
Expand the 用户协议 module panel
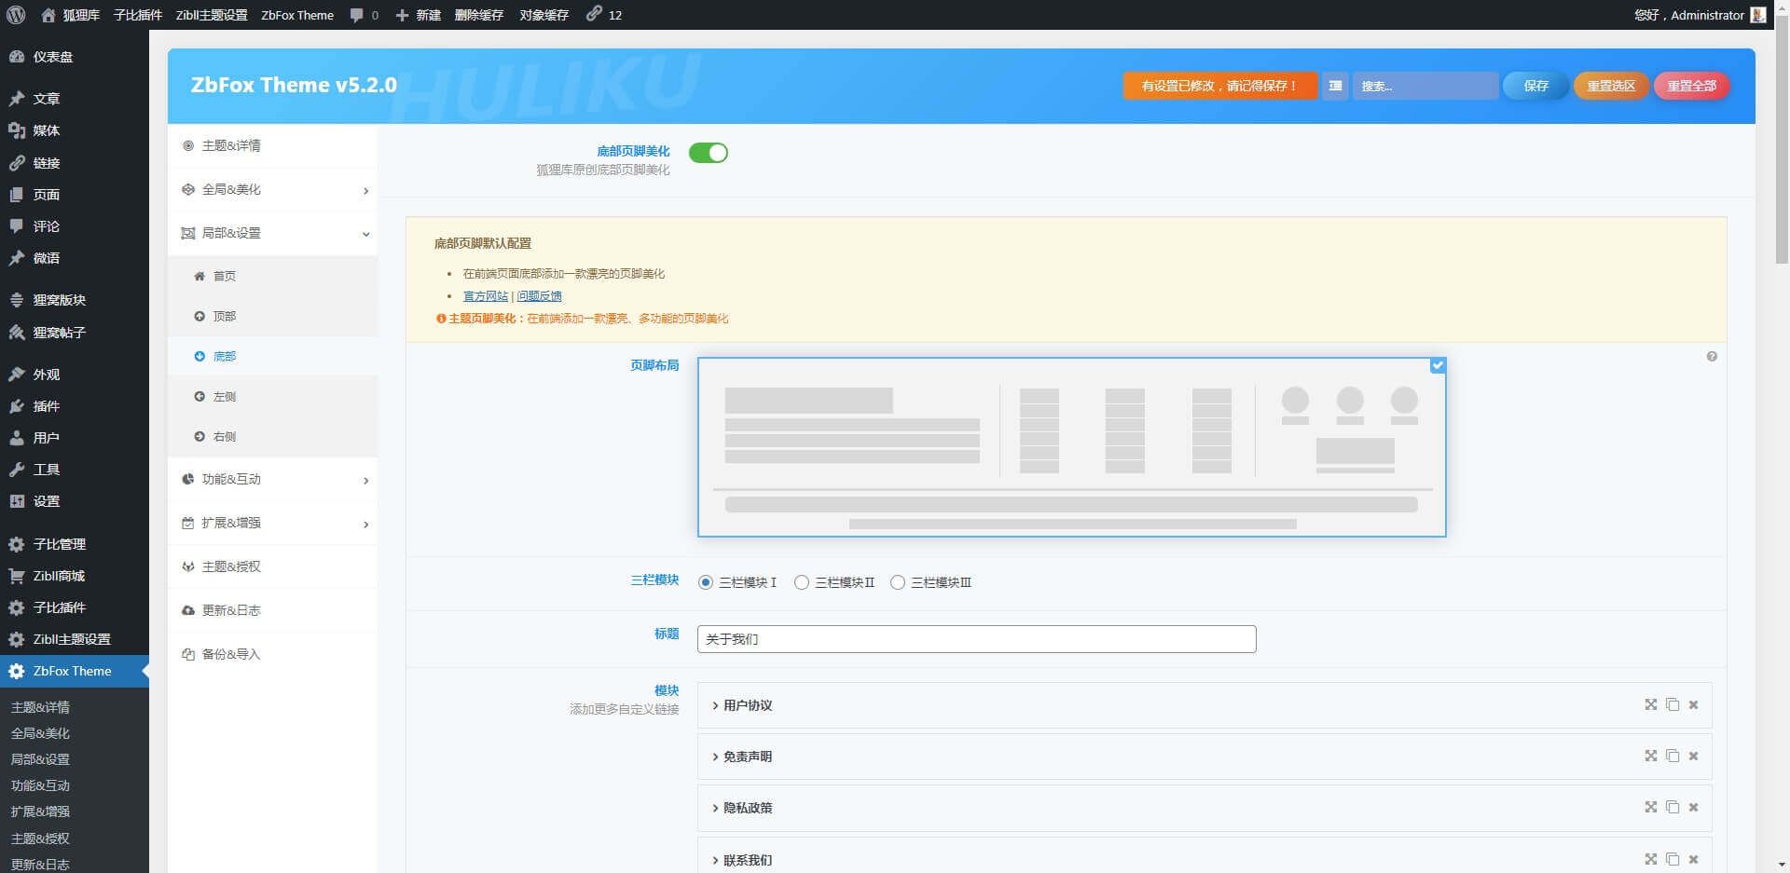(x=748, y=705)
